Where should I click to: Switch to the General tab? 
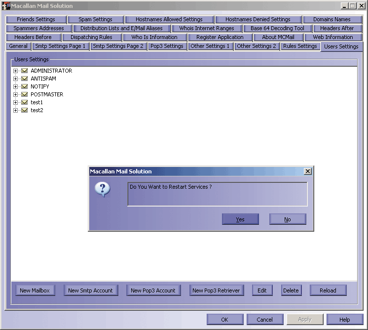[x=18, y=46]
